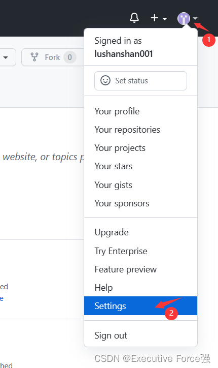Open the notifications bell icon
This screenshot has height=368, width=218.
coord(134,18)
